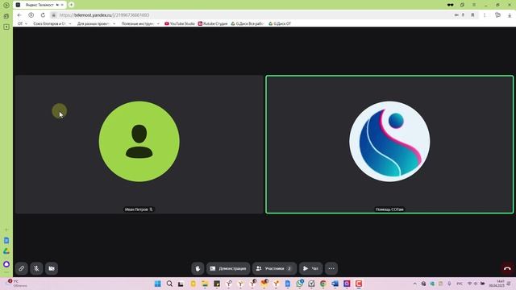Close the Яндекс Телемост tab
This screenshot has height=290, width=516.
pyautogui.click(x=62, y=5)
